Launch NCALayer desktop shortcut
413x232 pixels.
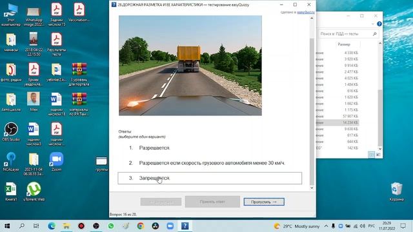[x=11, y=162]
